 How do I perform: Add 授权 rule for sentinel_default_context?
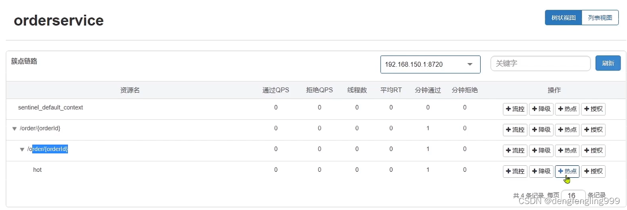pos(593,109)
